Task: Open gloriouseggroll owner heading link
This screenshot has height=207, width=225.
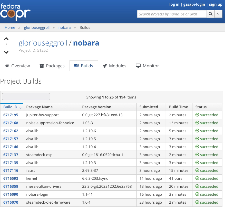Action: [43, 43]
